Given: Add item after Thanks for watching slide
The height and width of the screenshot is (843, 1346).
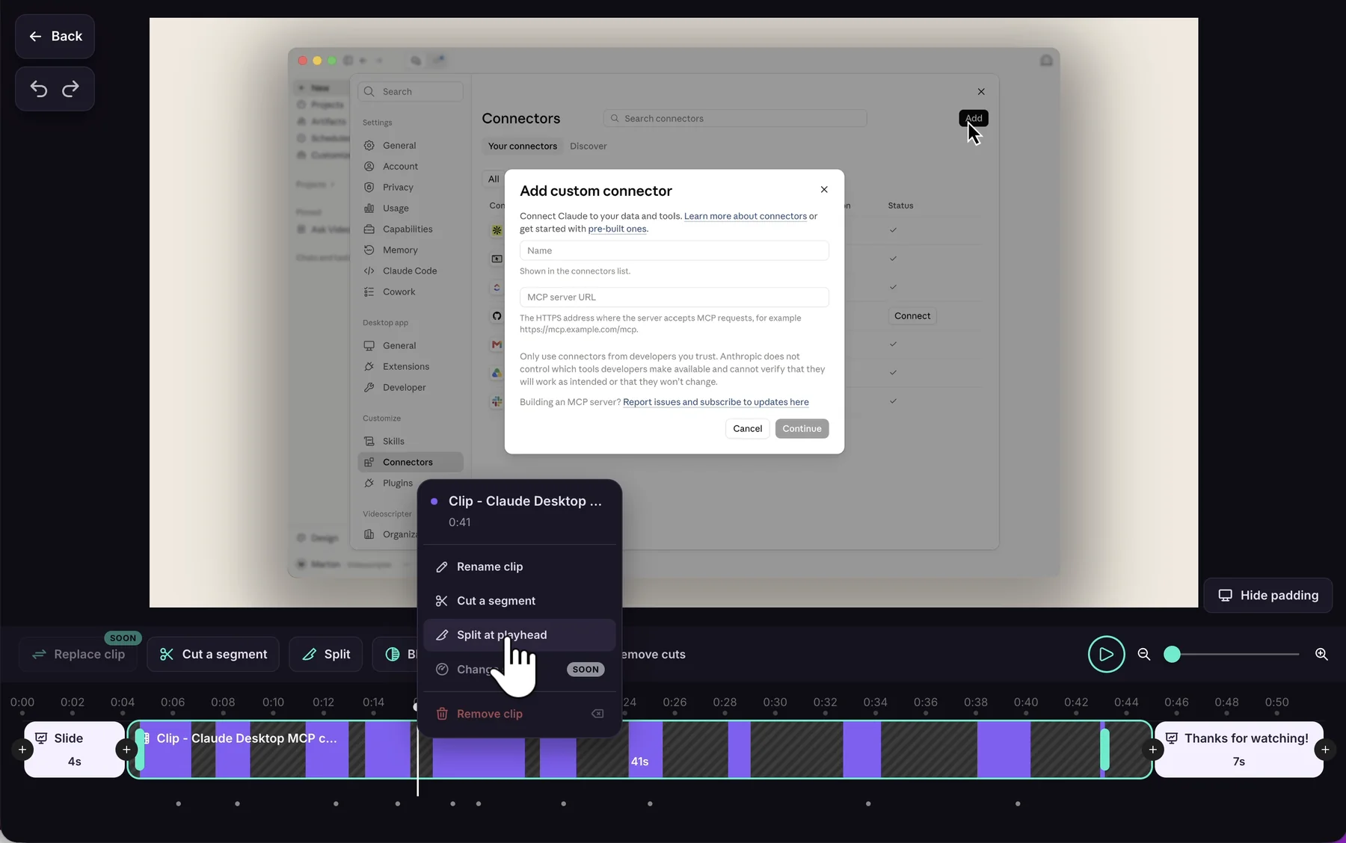Looking at the screenshot, I should (x=1325, y=749).
